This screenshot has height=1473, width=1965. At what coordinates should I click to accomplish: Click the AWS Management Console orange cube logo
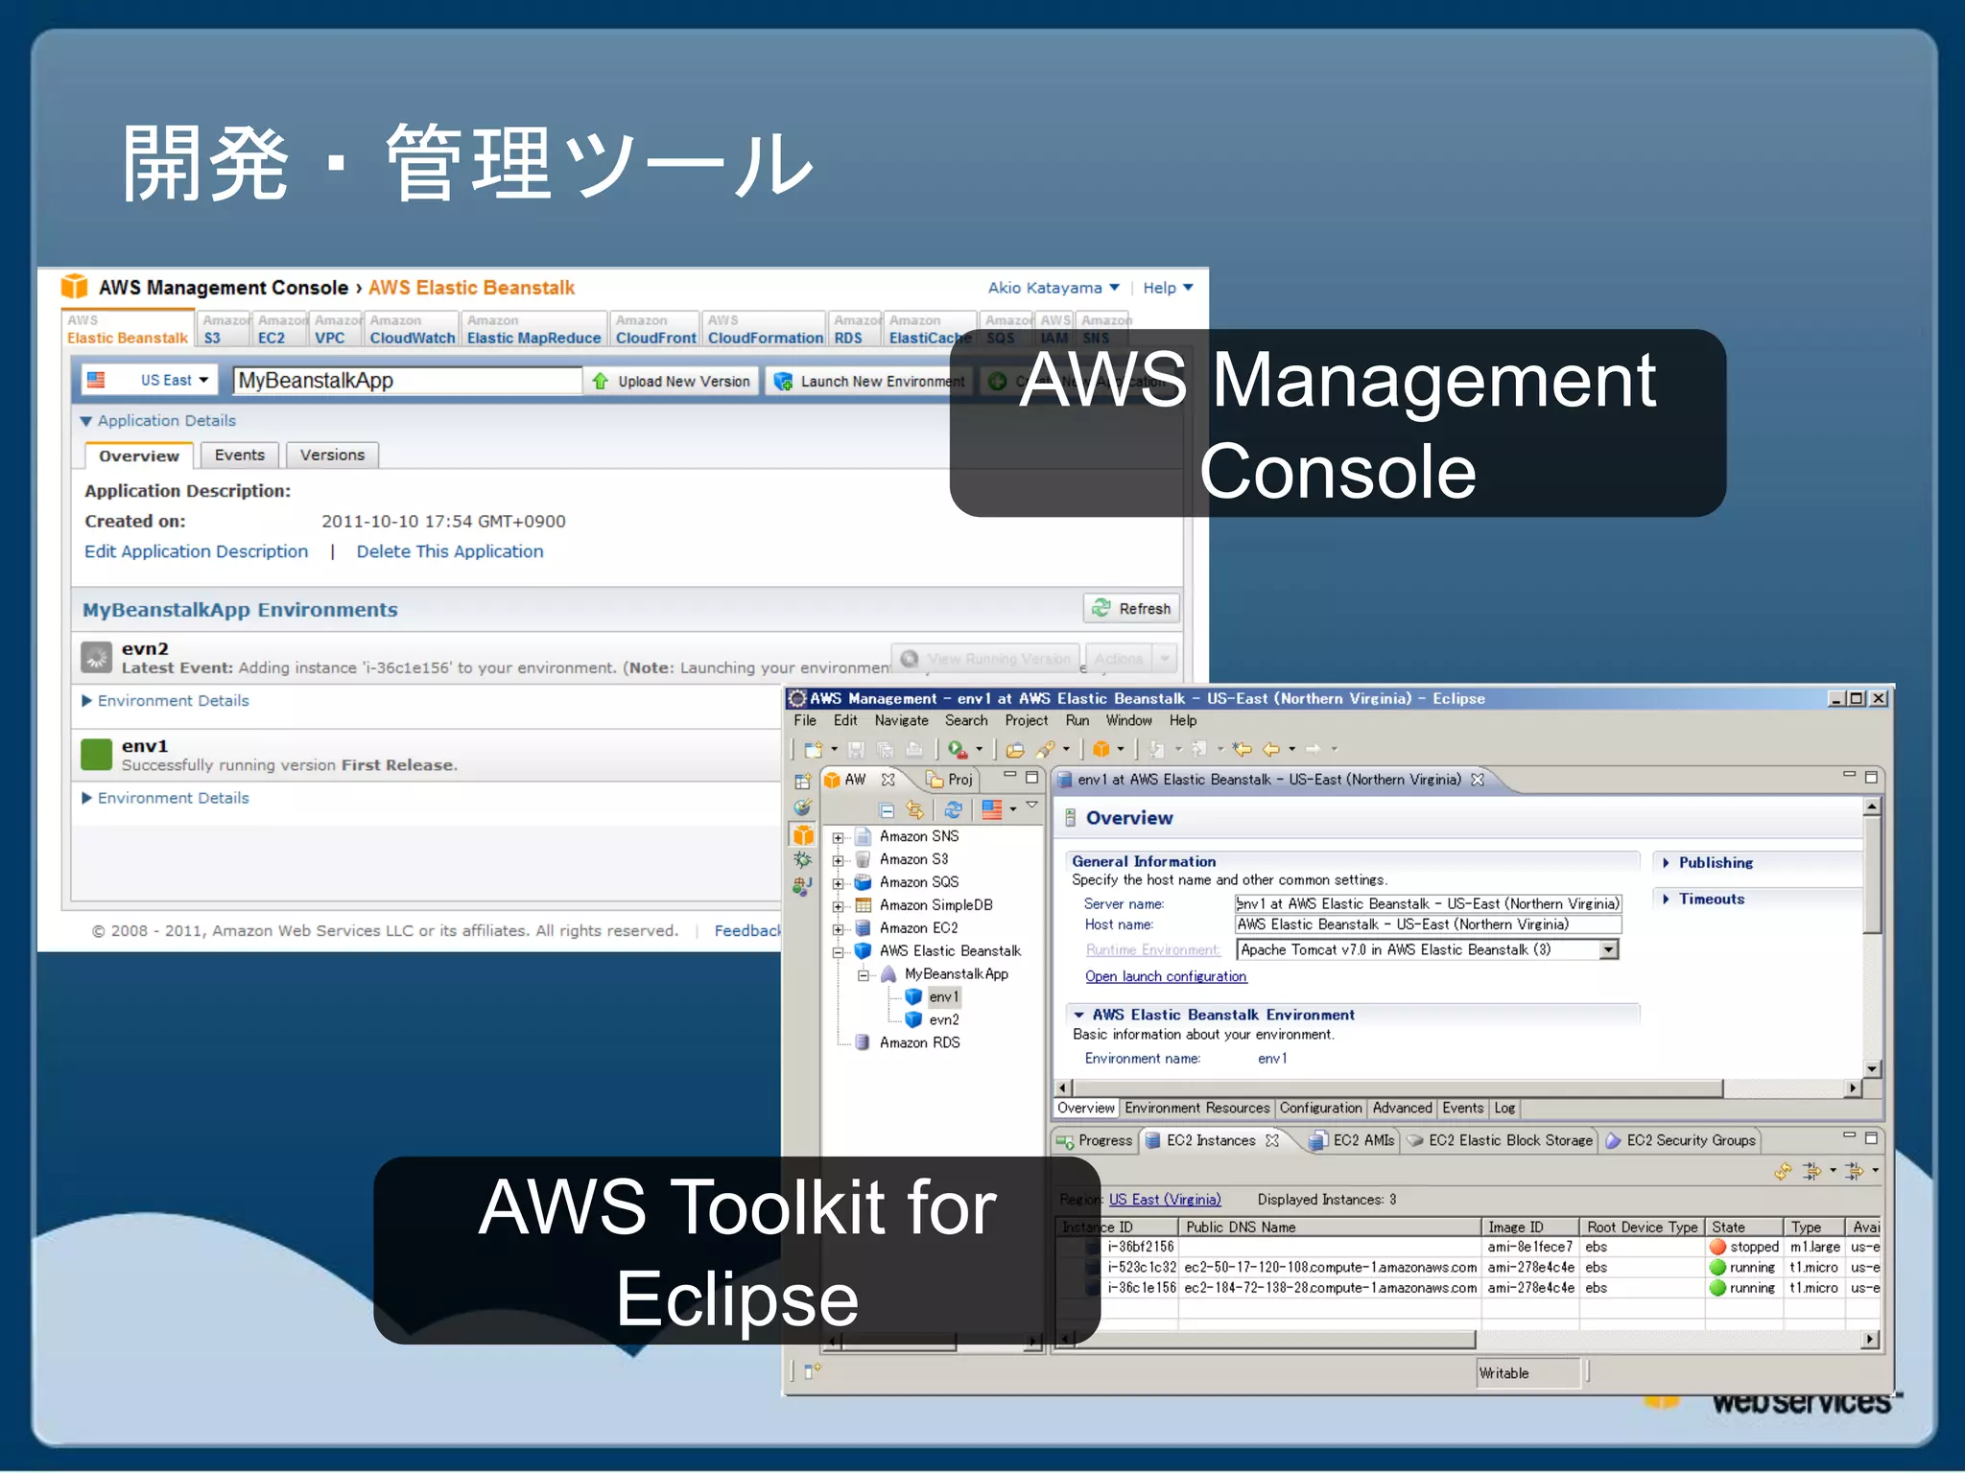tap(75, 287)
